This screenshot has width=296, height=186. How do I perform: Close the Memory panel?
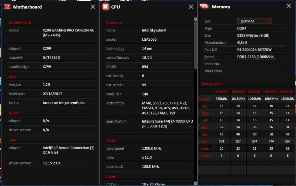289,6
